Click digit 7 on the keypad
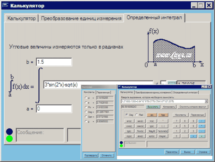 [x=176, y=121]
